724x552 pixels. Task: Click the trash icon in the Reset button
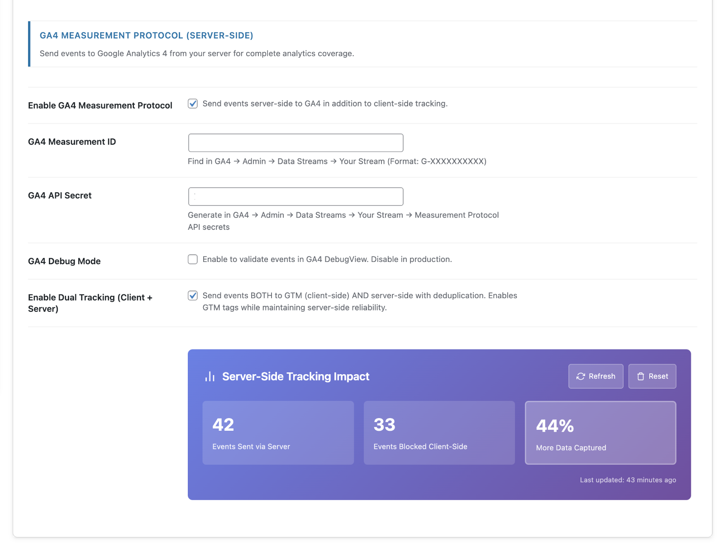640,376
